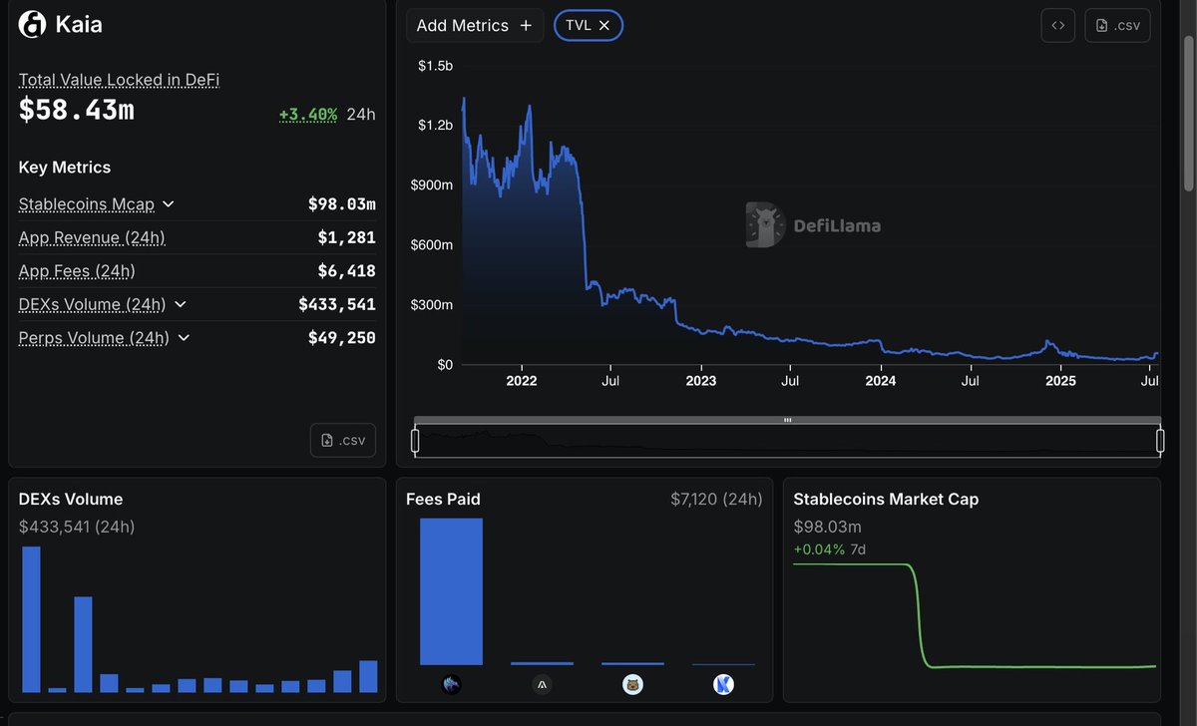Click the $1.5b y-axis label
Image resolution: width=1197 pixels, height=726 pixels.
[x=434, y=66]
